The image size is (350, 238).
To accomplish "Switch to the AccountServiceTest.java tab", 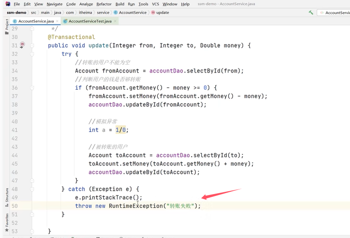I will pyautogui.click(x=90, y=21).
